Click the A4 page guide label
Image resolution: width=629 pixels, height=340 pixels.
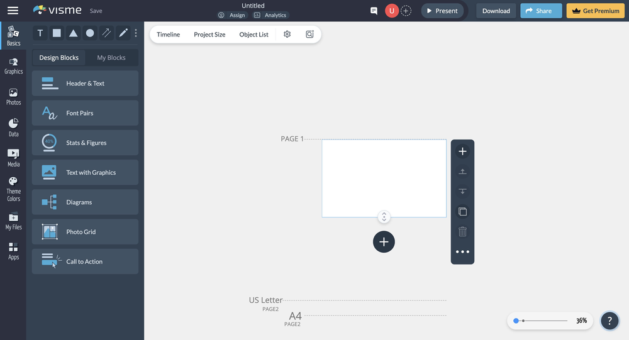(x=295, y=316)
